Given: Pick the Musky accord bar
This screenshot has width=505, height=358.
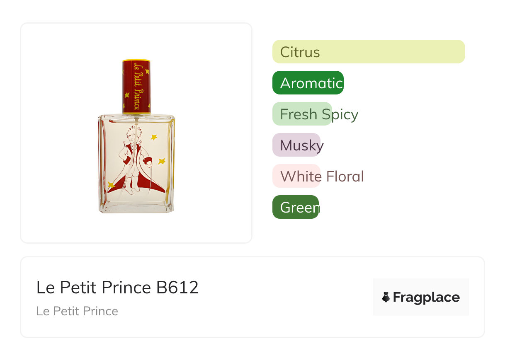Looking at the screenshot, I should click(x=296, y=145).
